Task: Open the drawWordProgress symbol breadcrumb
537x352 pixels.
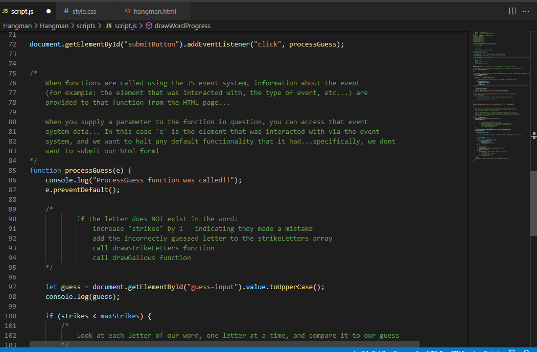Action: pyautogui.click(x=178, y=26)
